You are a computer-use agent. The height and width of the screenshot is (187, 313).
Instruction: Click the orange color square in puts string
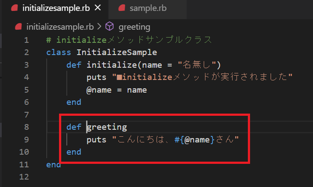pyautogui.click(x=119, y=77)
